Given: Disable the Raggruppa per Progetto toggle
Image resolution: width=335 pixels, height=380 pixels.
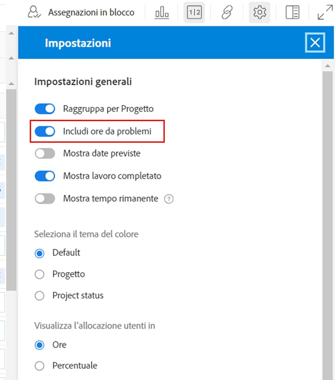Looking at the screenshot, I should 45,109.
